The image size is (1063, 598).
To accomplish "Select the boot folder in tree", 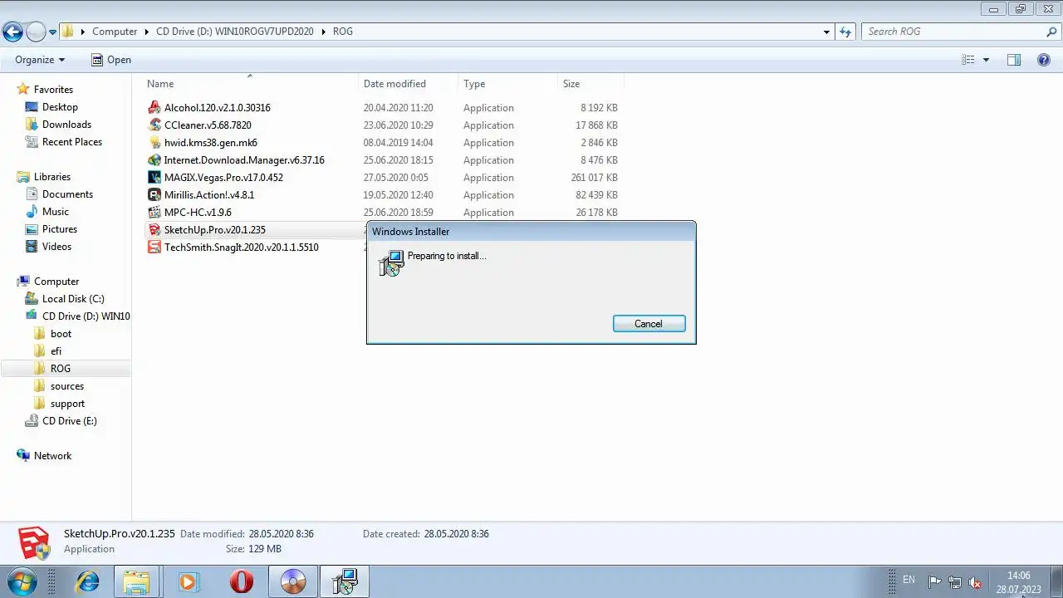I will pos(61,334).
